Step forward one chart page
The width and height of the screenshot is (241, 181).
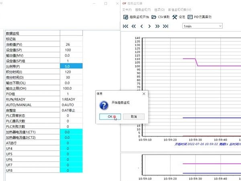click(149, 26)
